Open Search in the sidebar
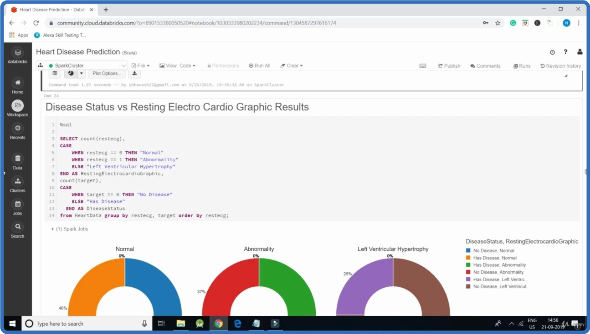 pyautogui.click(x=18, y=229)
